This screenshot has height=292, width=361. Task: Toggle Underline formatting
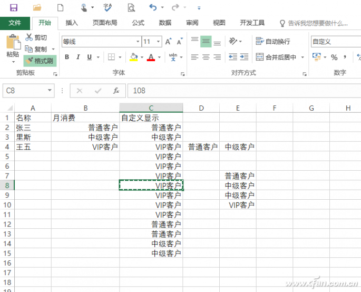(90, 57)
